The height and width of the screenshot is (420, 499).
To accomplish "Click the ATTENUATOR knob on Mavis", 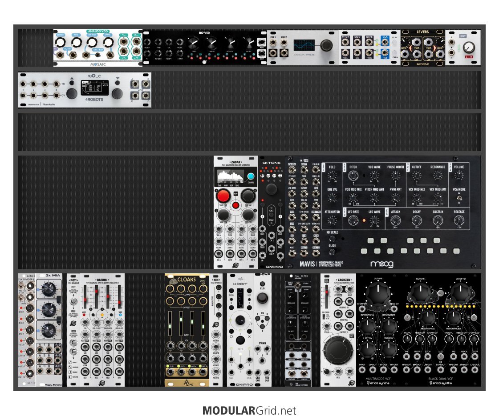I will [332, 220].
